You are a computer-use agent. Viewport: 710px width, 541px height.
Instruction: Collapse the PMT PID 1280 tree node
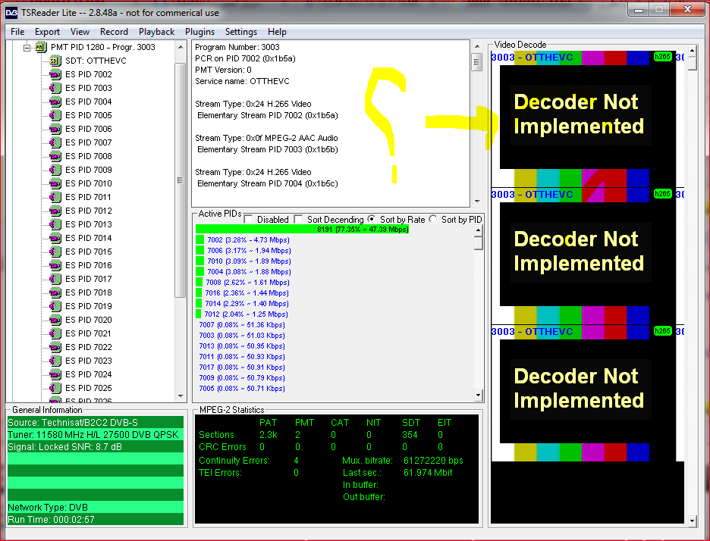[x=27, y=47]
